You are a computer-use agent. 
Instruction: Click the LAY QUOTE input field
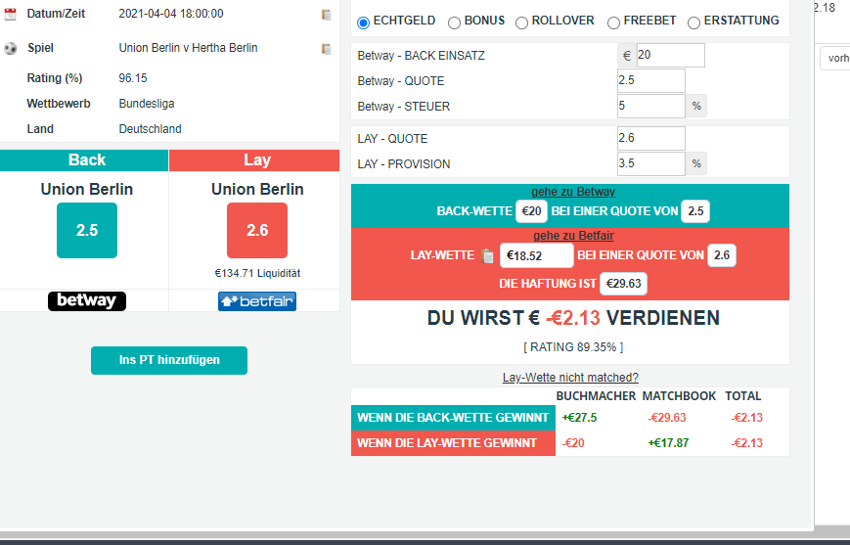[651, 138]
